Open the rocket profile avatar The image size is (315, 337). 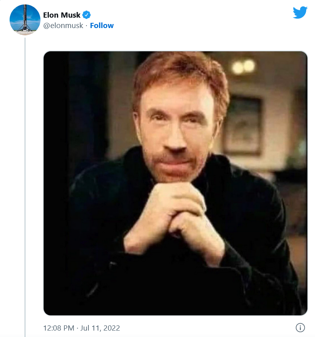tap(25, 20)
